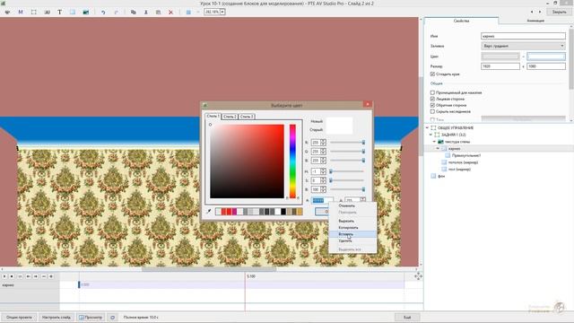
Task: Uncheck the Лицевая сторона checkbox
Action: click(x=432, y=99)
